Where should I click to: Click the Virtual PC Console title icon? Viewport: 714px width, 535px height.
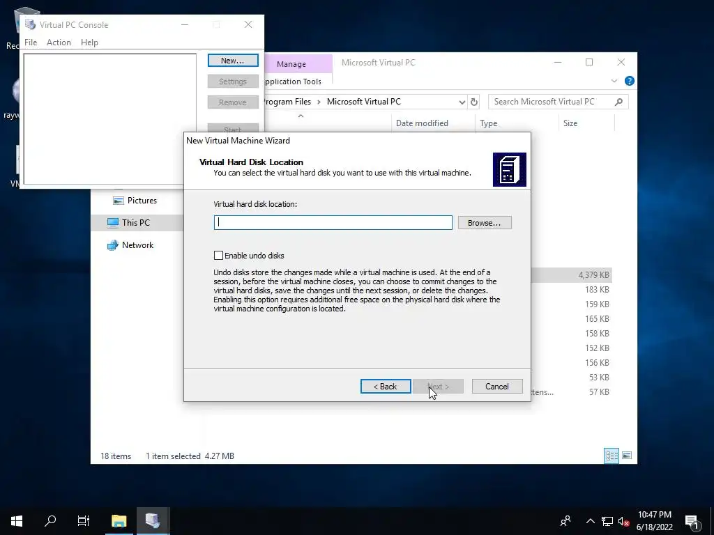pos(30,24)
